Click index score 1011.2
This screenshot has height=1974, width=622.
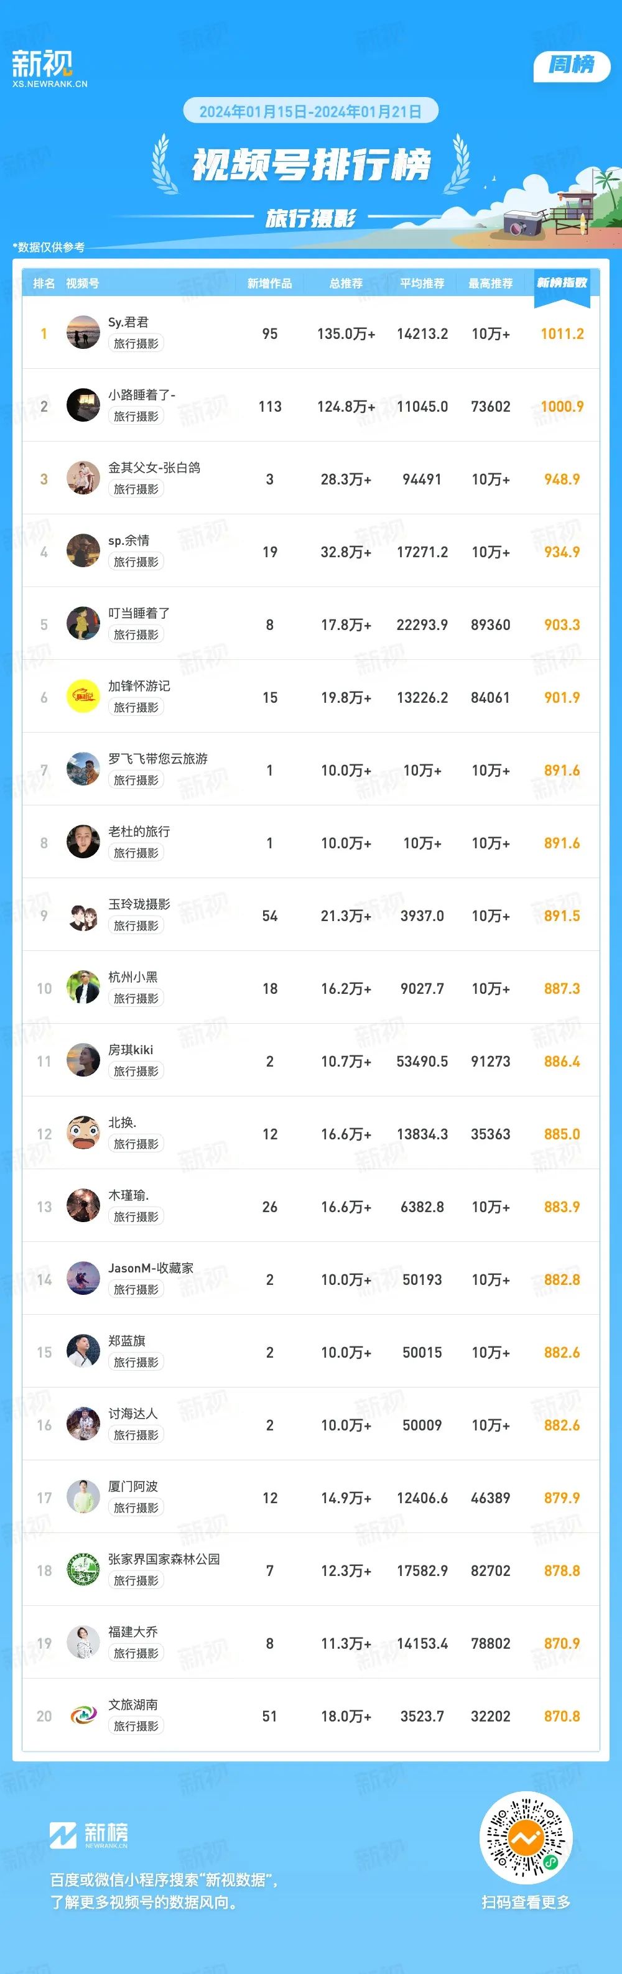click(562, 333)
